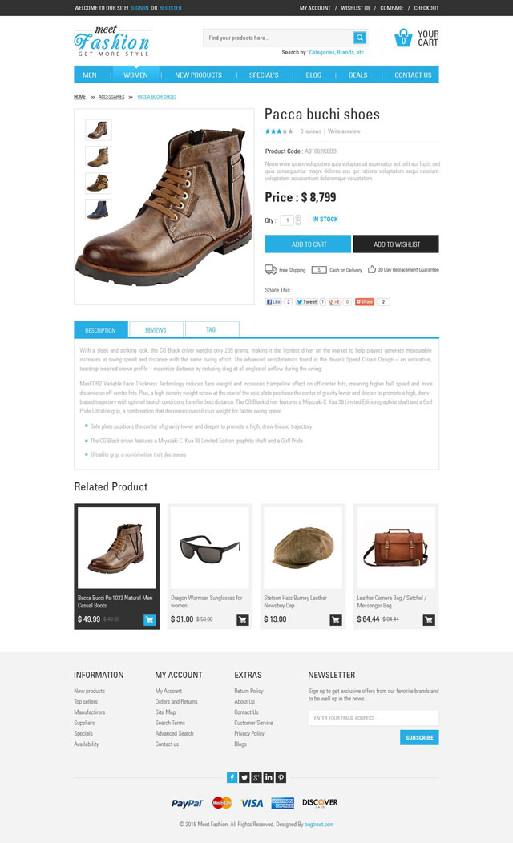This screenshot has height=843, width=513.
Task: Select the Deals navigation item
Action: click(358, 75)
